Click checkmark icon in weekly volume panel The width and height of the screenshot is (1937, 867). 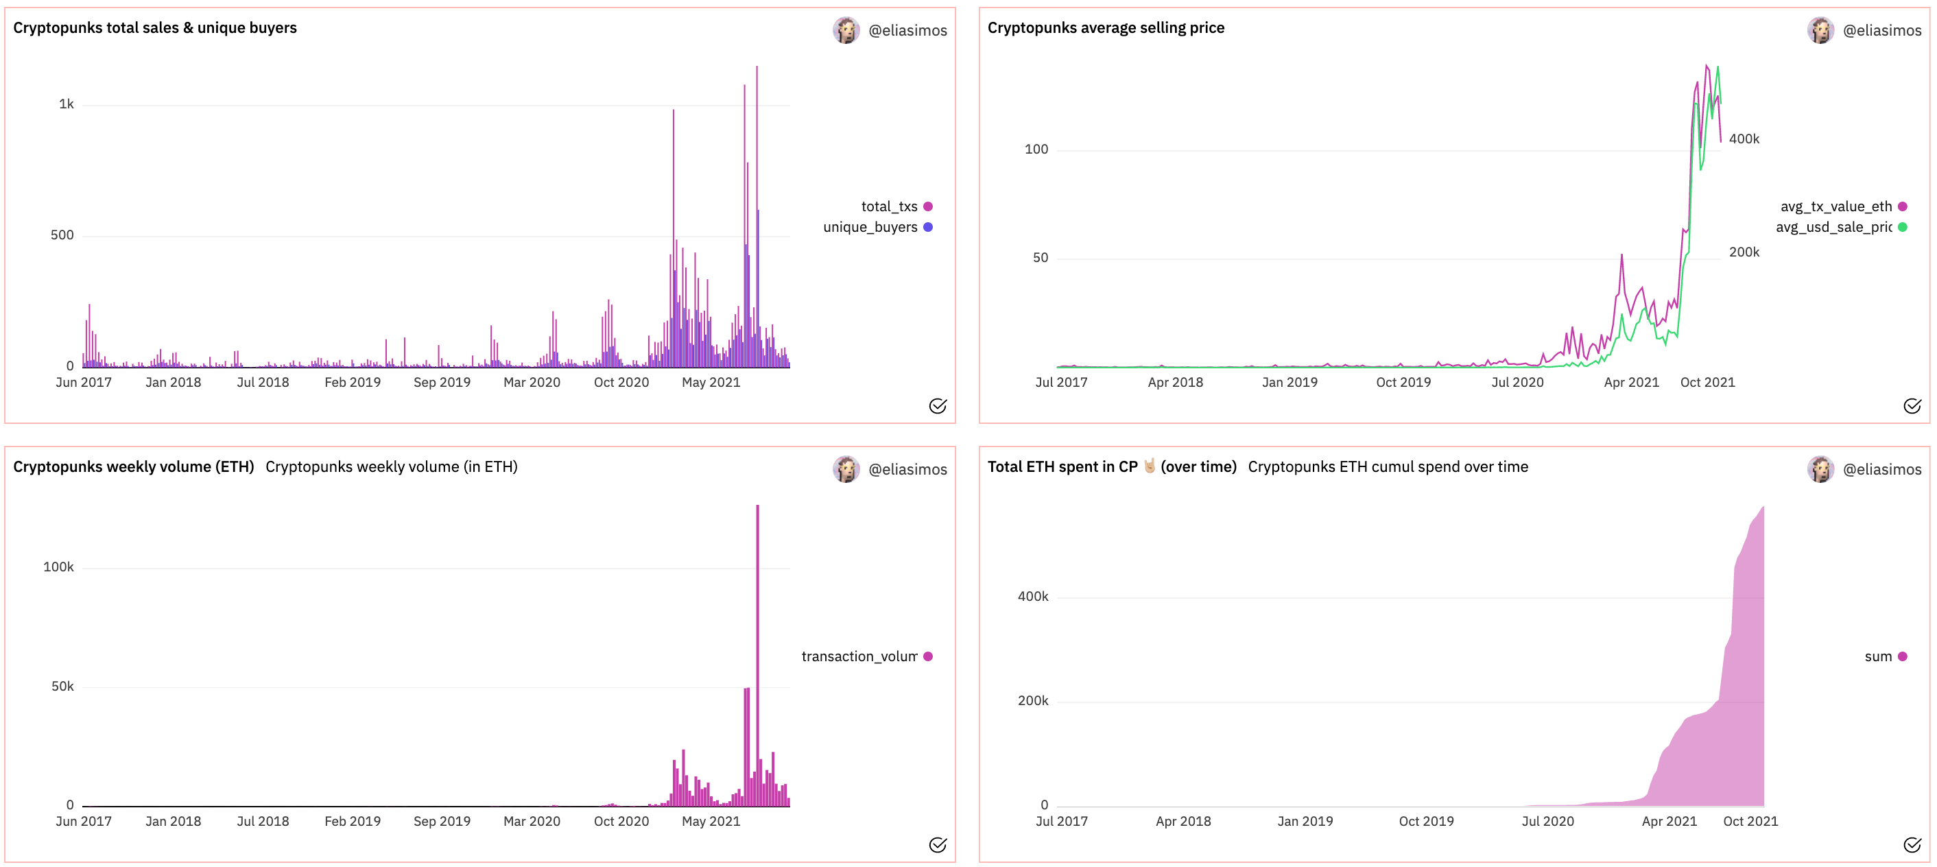938,844
